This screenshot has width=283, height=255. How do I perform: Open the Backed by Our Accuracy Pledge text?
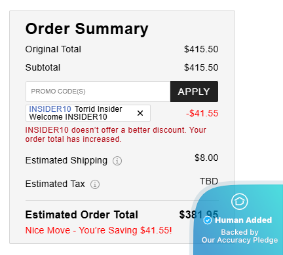click(240, 236)
